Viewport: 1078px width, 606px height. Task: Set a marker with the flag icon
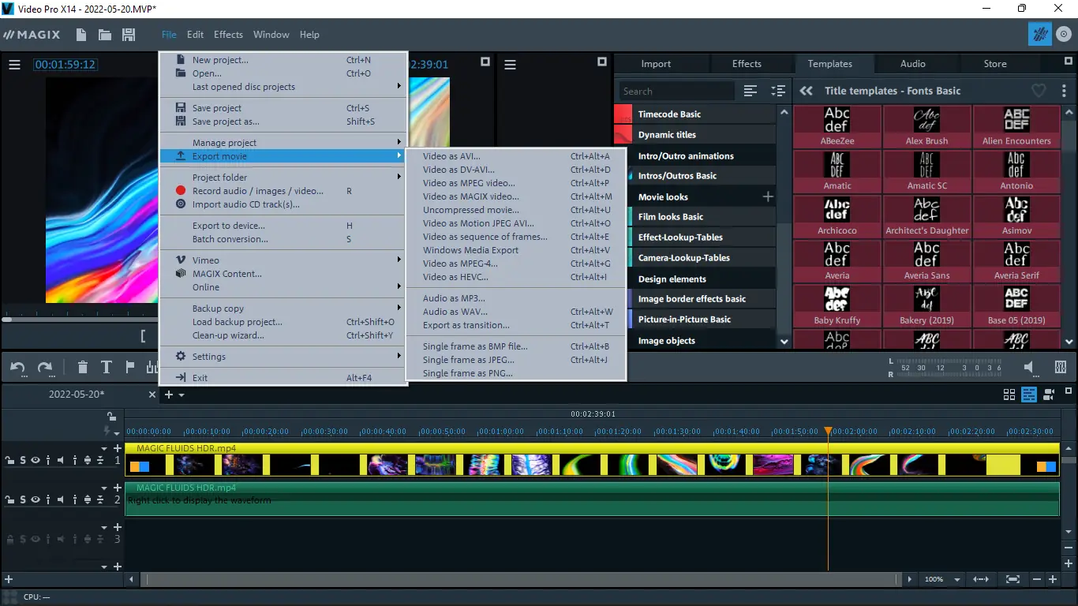131,367
